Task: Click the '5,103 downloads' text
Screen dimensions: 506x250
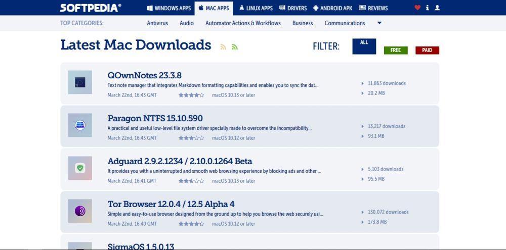Action: point(386,169)
